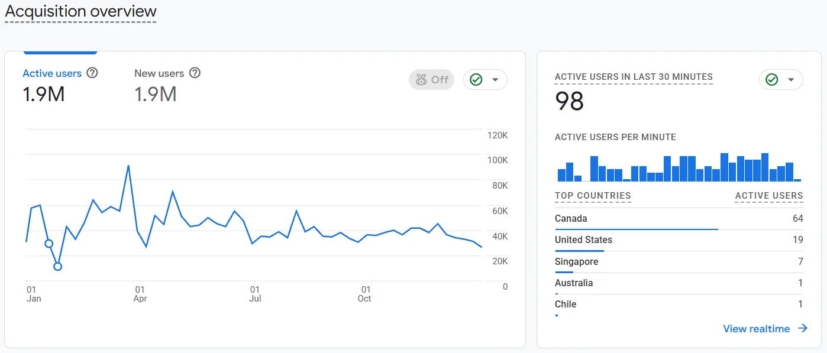
Task: Open Top Countries column header
Action: coord(593,196)
